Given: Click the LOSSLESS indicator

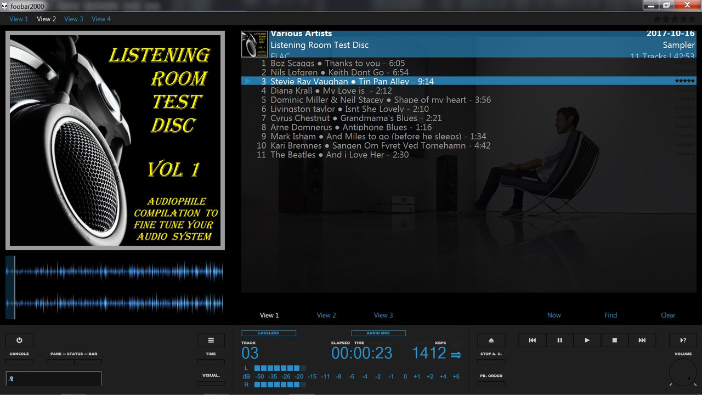Looking at the screenshot, I should pos(269,333).
